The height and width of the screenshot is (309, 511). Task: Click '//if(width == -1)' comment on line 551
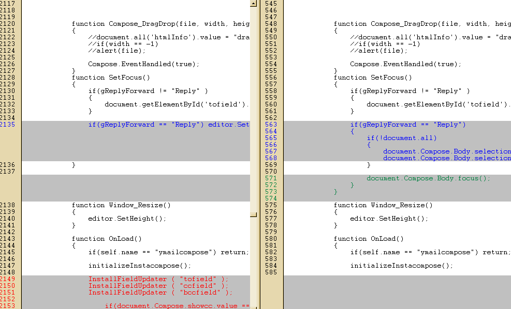(385, 44)
